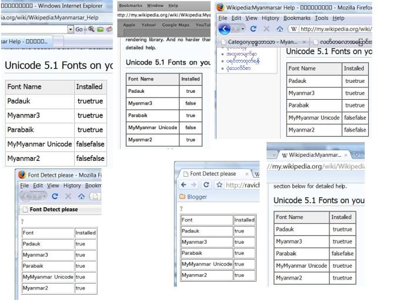The width and height of the screenshot is (413, 300).
Task: Open the History menu in the Wikipedia Firefox window
Action: coord(270,18)
